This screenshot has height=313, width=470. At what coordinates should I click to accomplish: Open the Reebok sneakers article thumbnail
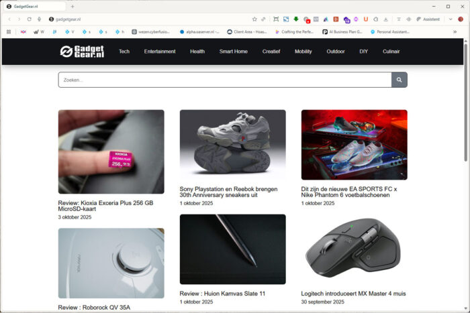pos(232,145)
